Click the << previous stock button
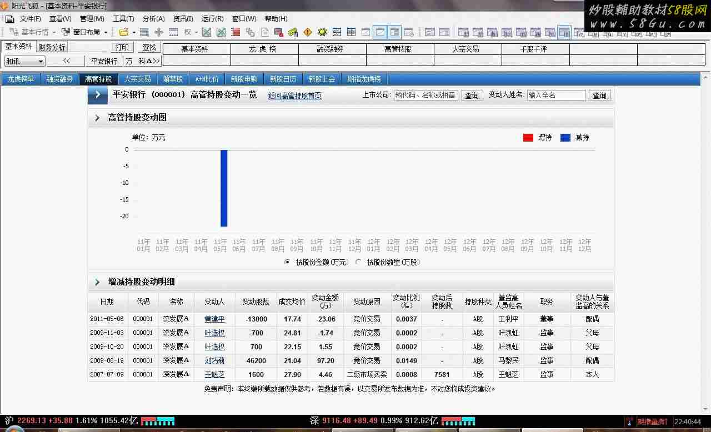Viewport: 711px width, 432px height. (x=66, y=61)
